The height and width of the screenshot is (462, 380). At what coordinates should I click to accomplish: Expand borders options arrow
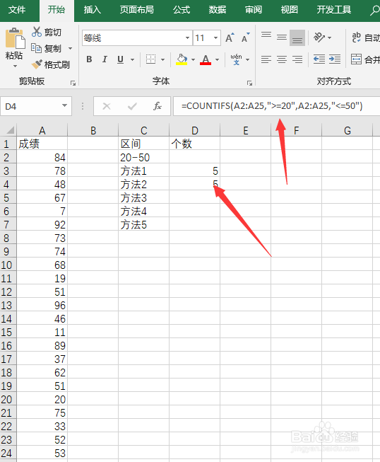pyautogui.click(x=163, y=59)
